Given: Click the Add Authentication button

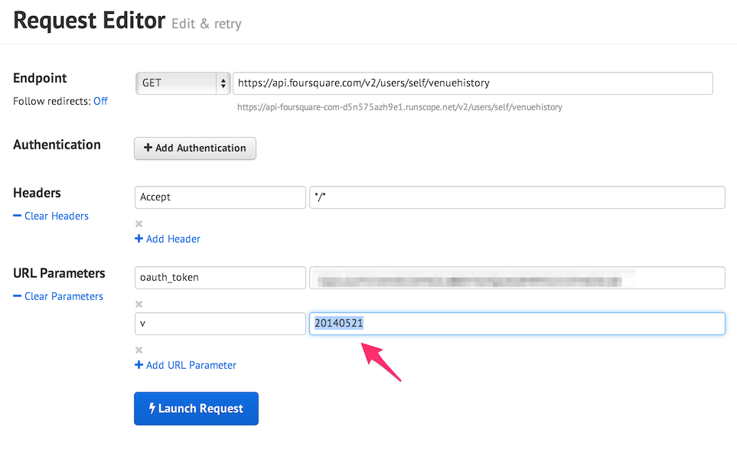Looking at the screenshot, I should point(195,148).
